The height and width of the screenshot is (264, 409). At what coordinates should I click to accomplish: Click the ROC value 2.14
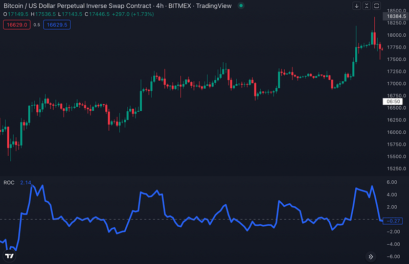click(x=26, y=182)
